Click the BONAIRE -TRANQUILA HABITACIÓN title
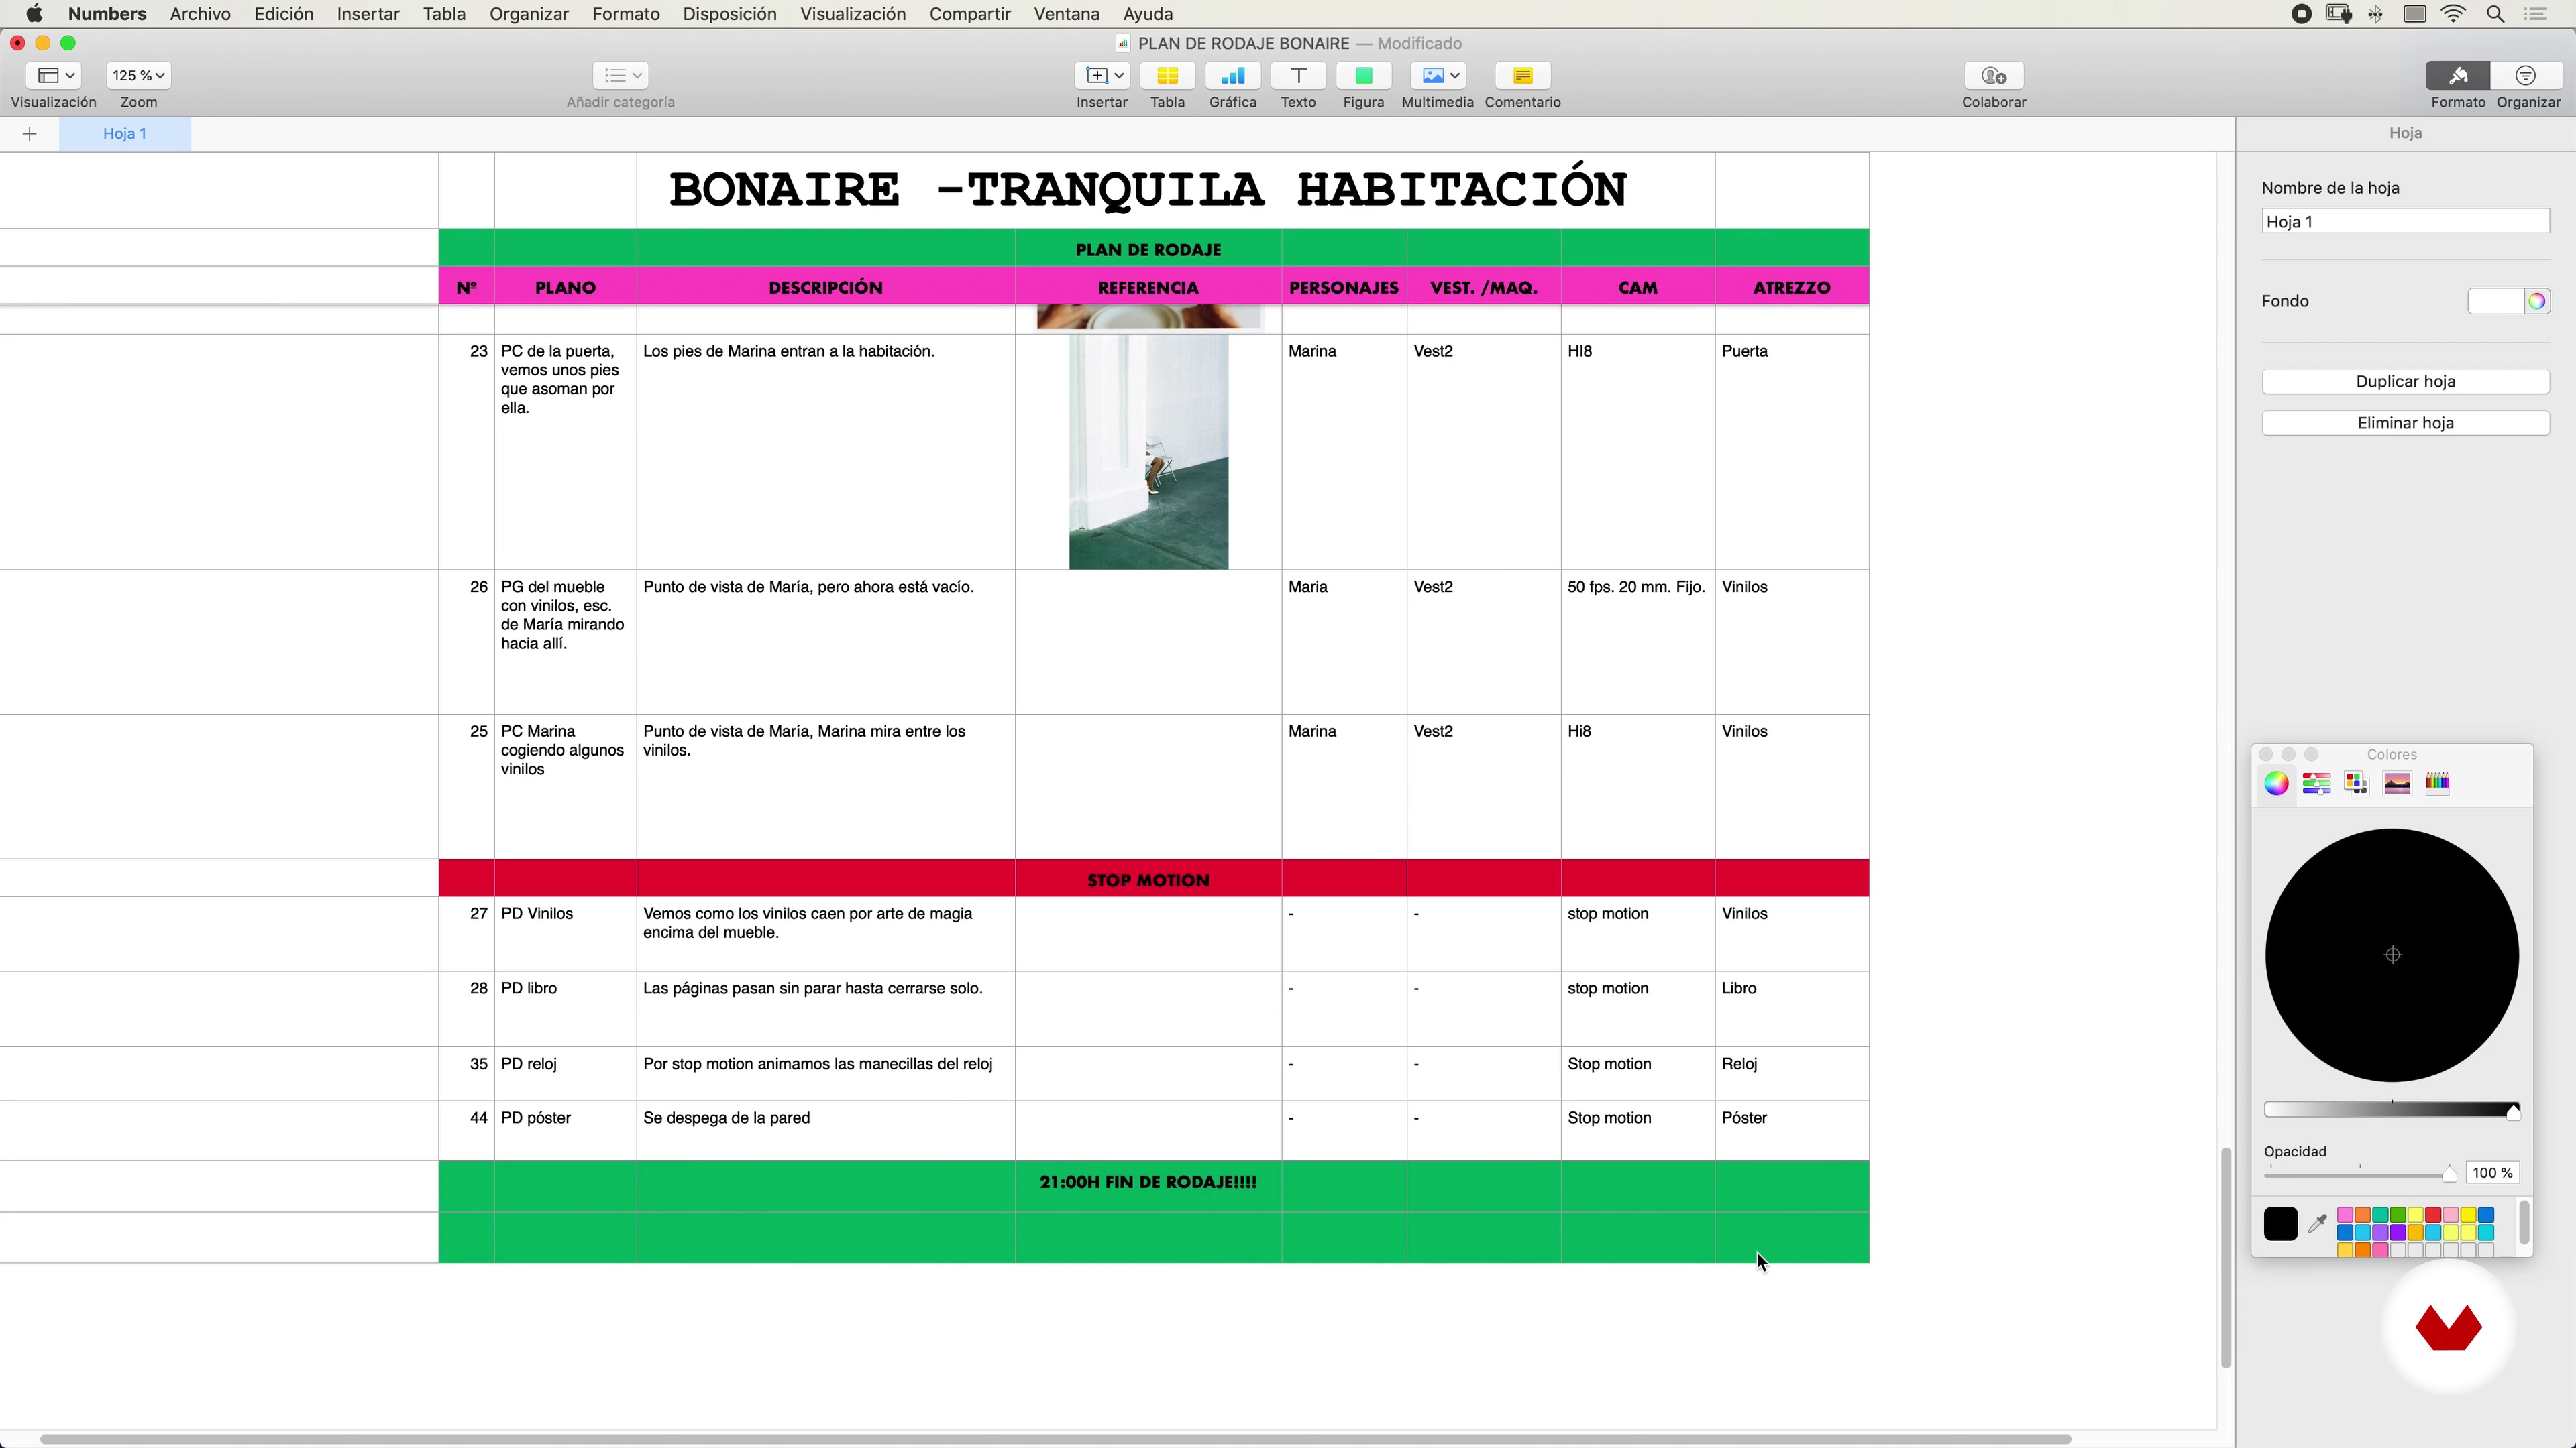The width and height of the screenshot is (2576, 1448). [1148, 190]
